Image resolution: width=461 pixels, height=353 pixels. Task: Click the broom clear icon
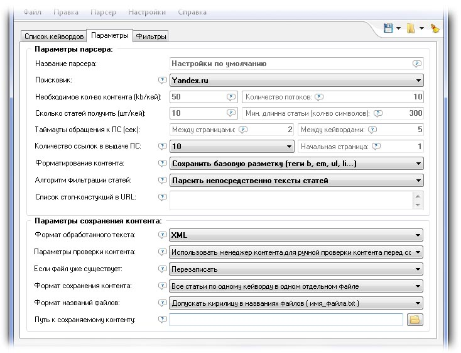[x=435, y=28]
